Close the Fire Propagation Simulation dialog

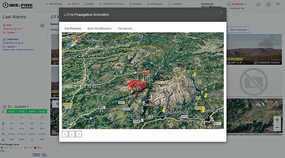pyautogui.click(x=221, y=13)
